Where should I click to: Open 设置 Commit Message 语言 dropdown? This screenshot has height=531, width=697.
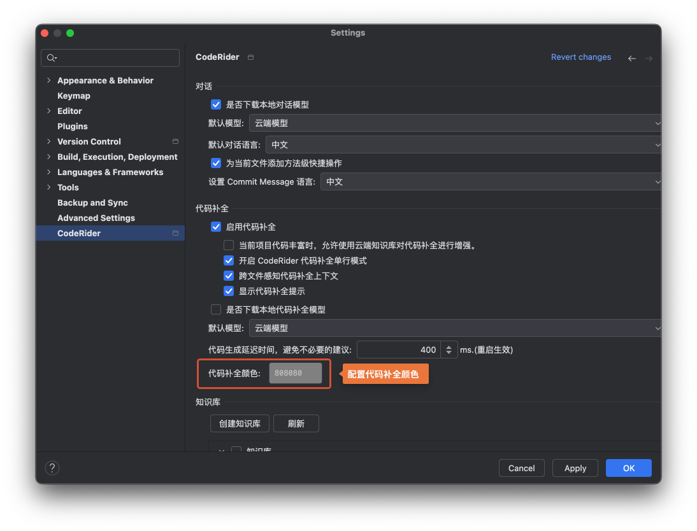[491, 181]
